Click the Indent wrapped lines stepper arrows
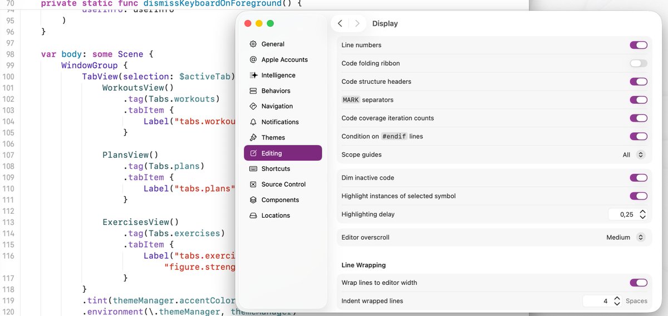668x316 pixels. click(617, 301)
